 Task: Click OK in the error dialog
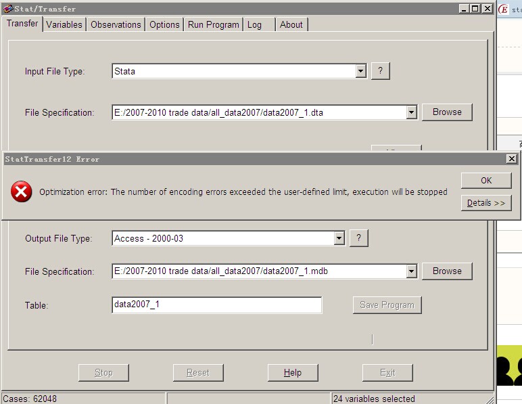coord(486,181)
